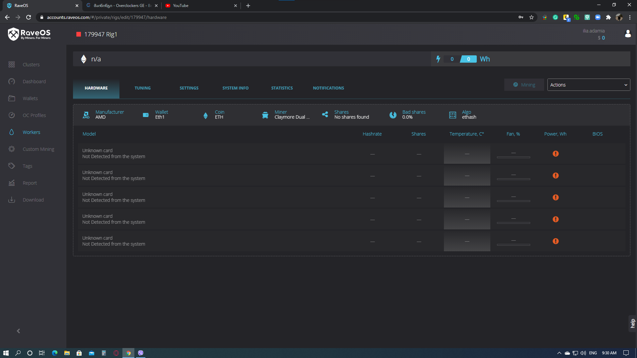Open saved passwords key icon
Viewport: 637px width, 358px height.
click(521, 17)
